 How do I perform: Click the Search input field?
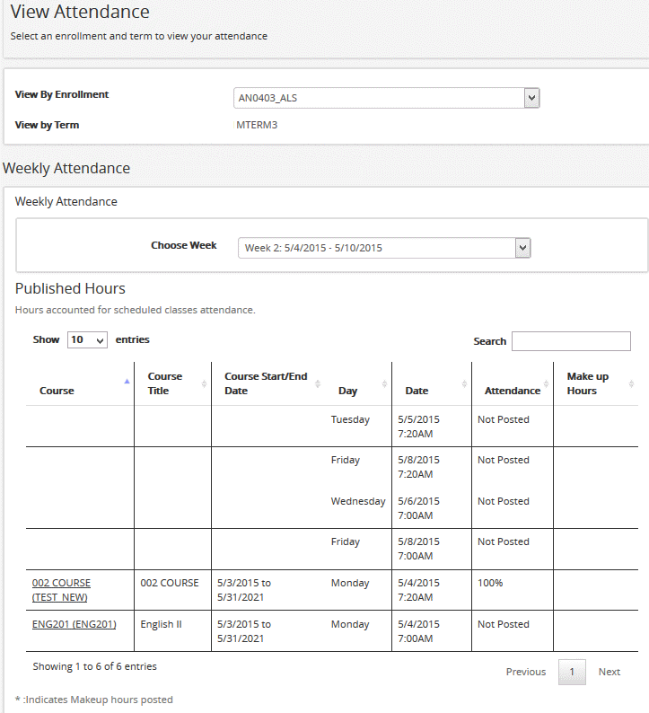coord(571,341)
